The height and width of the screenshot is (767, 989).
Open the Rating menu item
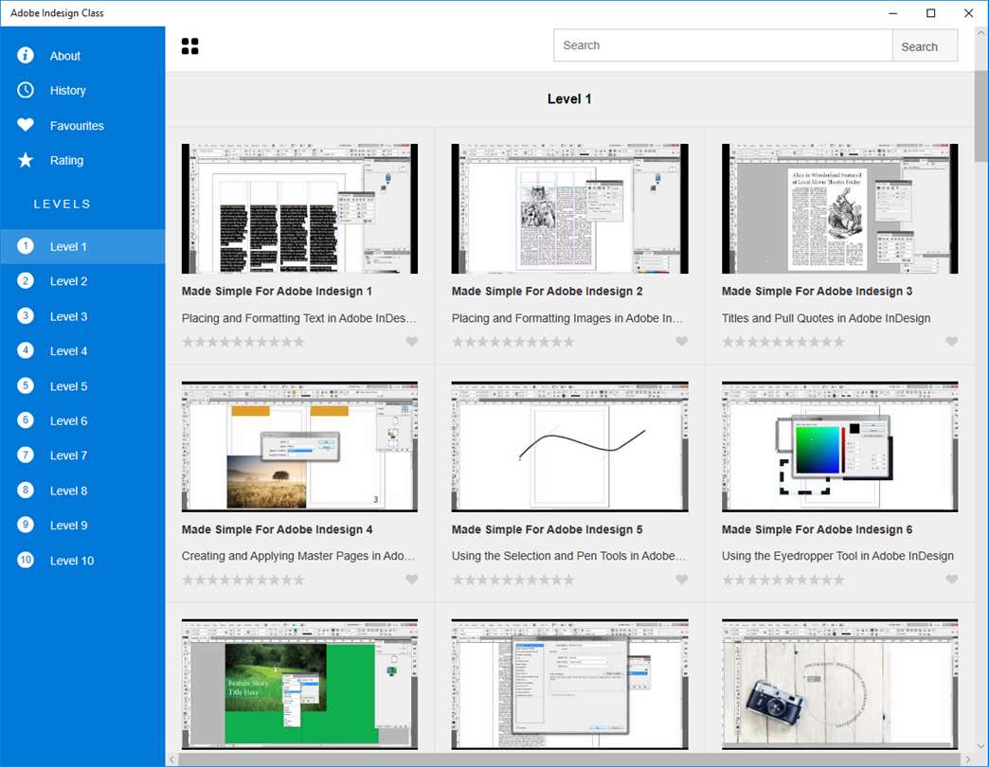tap(82, 160)
